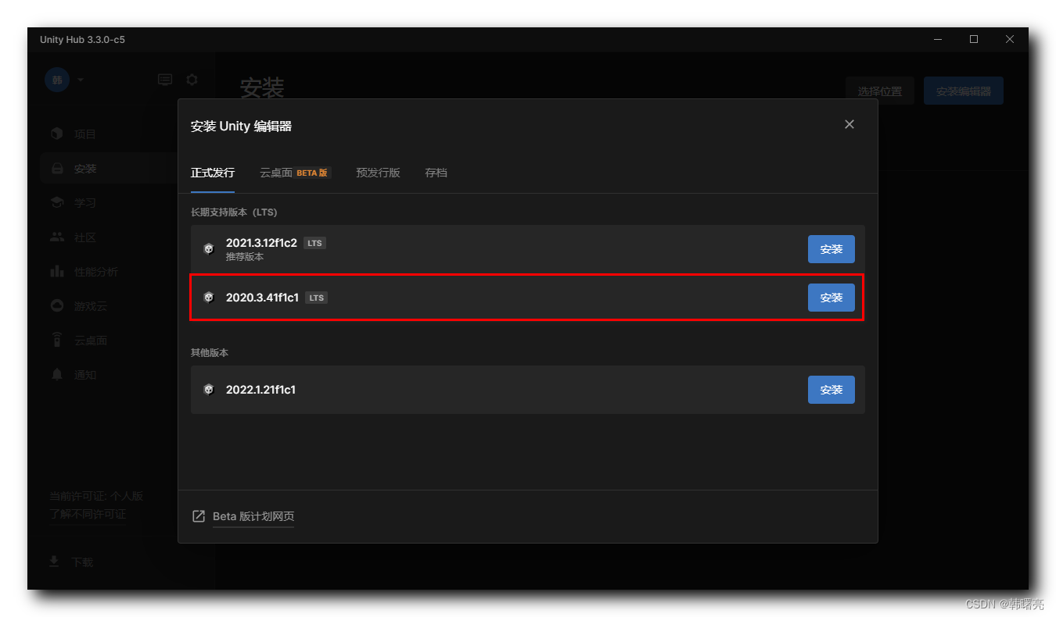Switch to the 正式发行 tab
1056x617 pixels.
coord(213,173)
